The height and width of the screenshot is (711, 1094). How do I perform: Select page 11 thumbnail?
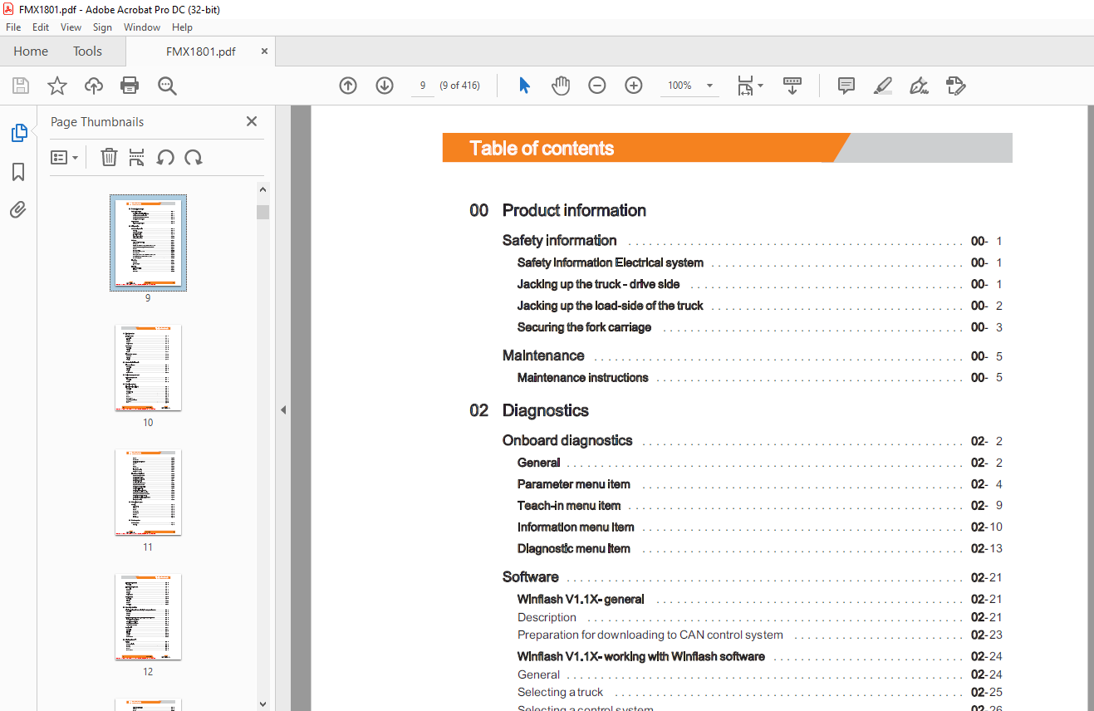point(148,493)
